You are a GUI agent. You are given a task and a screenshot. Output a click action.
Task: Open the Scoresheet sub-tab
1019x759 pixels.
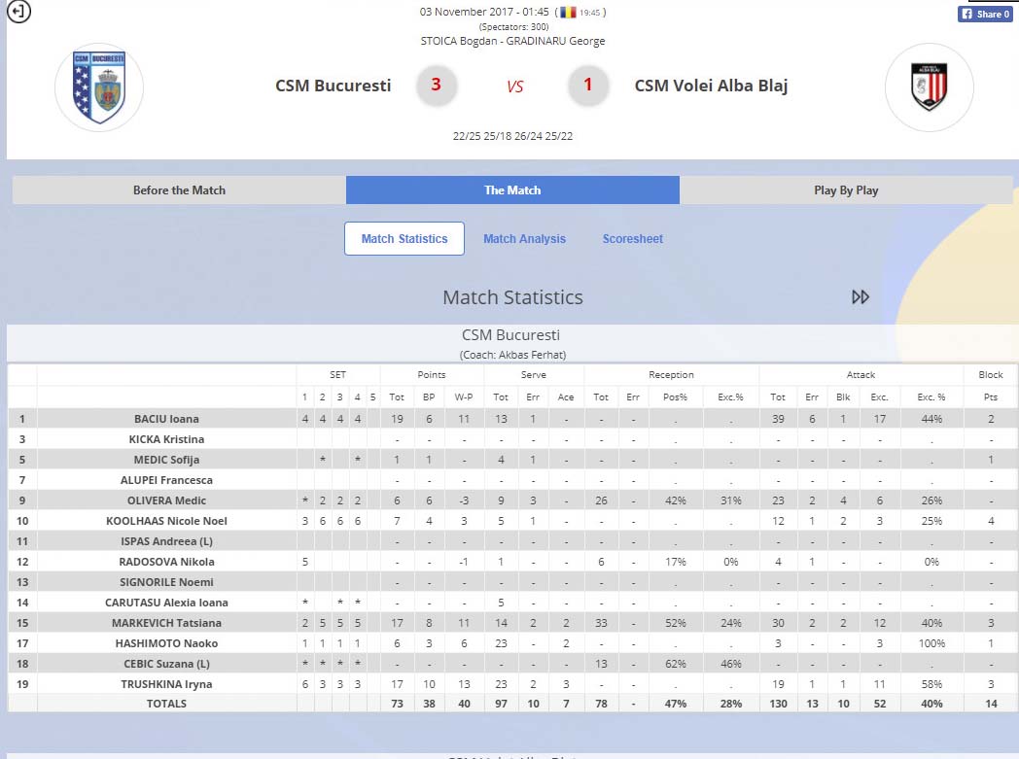pos(632,238)
